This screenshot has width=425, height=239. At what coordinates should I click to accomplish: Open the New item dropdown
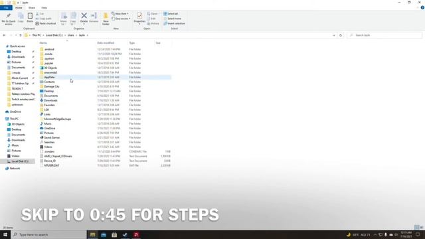pos(120,13)
